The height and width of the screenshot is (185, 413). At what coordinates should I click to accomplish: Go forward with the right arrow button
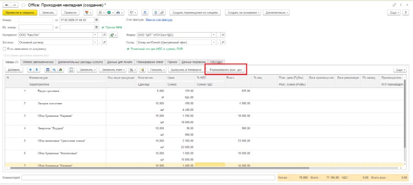coord(14,5)
